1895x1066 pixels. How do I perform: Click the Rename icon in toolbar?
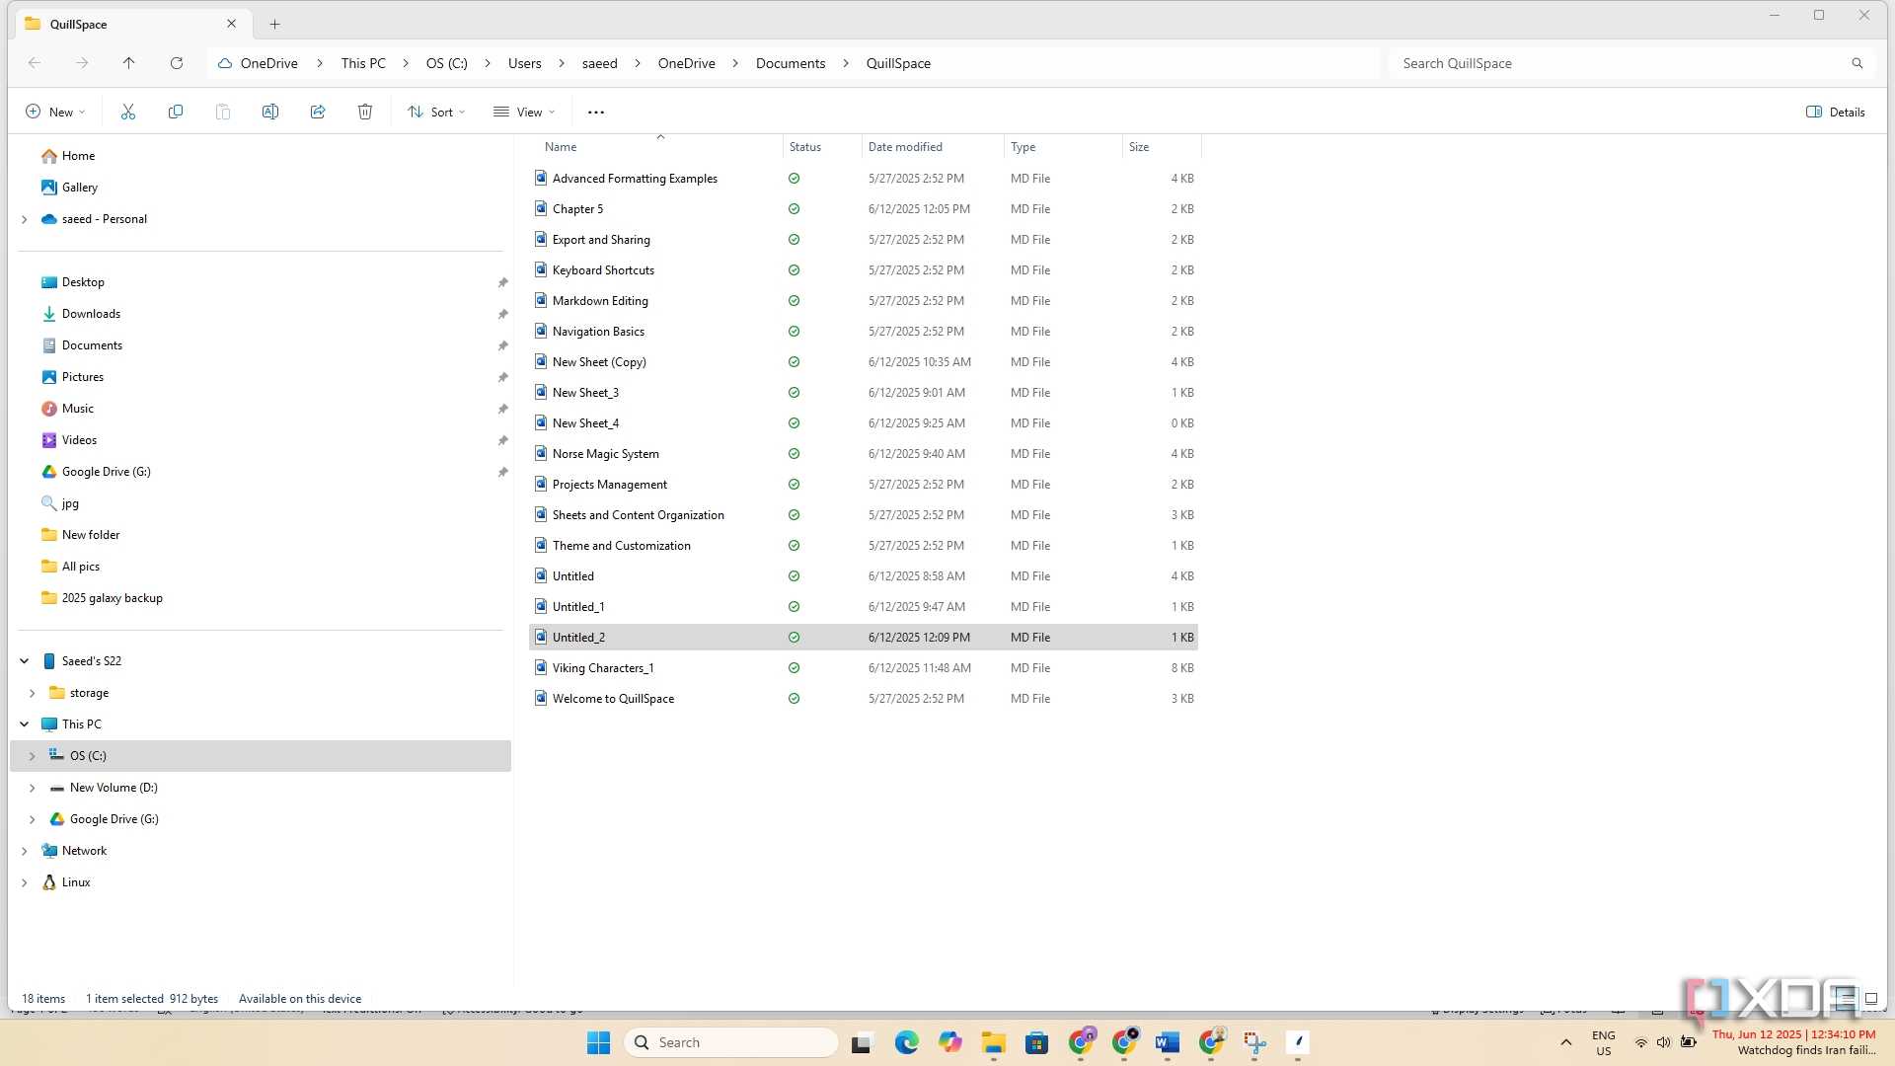[270, 112]
